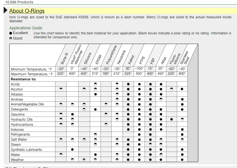The image size is (237, 168).
Task: Click Viton's good dot in Weather row
Action: coord(72,160)
